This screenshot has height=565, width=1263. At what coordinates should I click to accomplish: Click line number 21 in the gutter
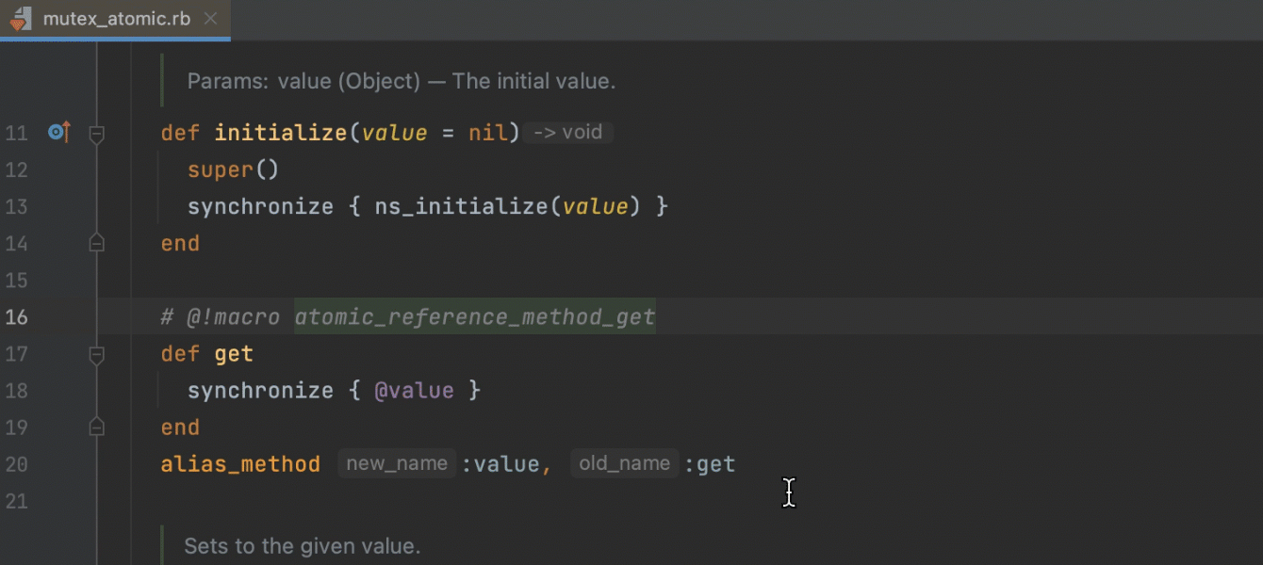[17, 501]
